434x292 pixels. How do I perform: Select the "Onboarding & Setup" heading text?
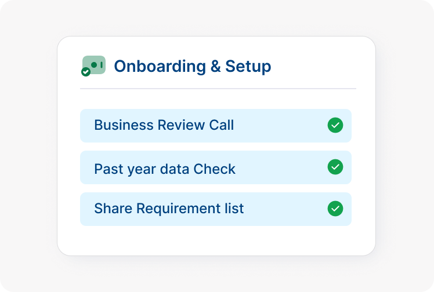click(x=192, y=66)
